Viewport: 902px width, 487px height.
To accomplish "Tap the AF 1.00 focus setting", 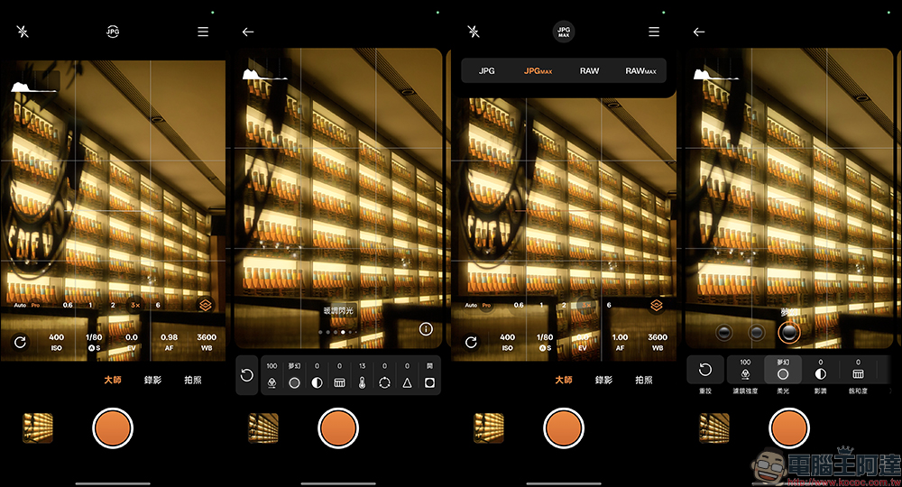I will [620, 342].
